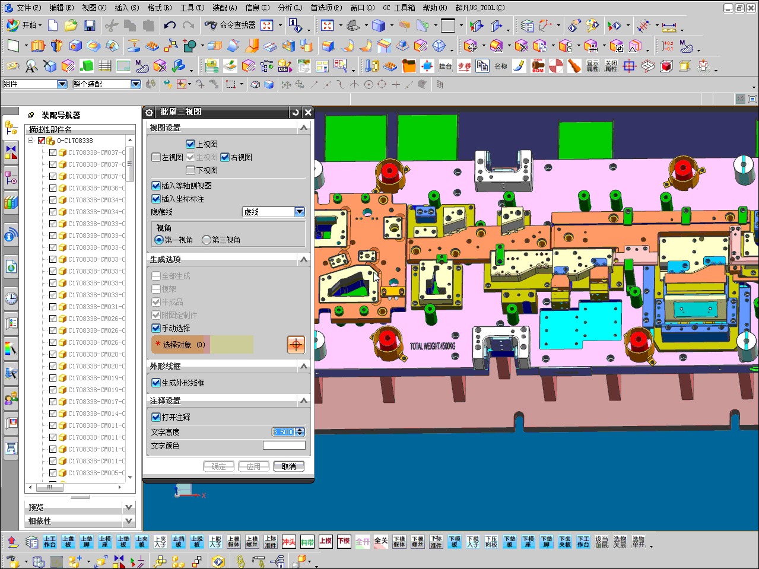Viewport: 759px width, 569px height.
Task: Open the 首选项(P) menu
Action: [326, 8]
